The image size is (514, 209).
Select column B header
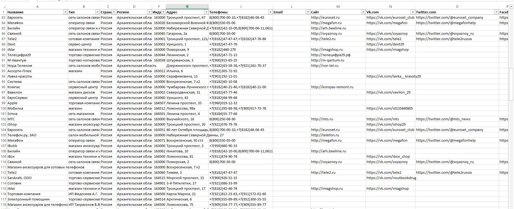coord(84,7)
